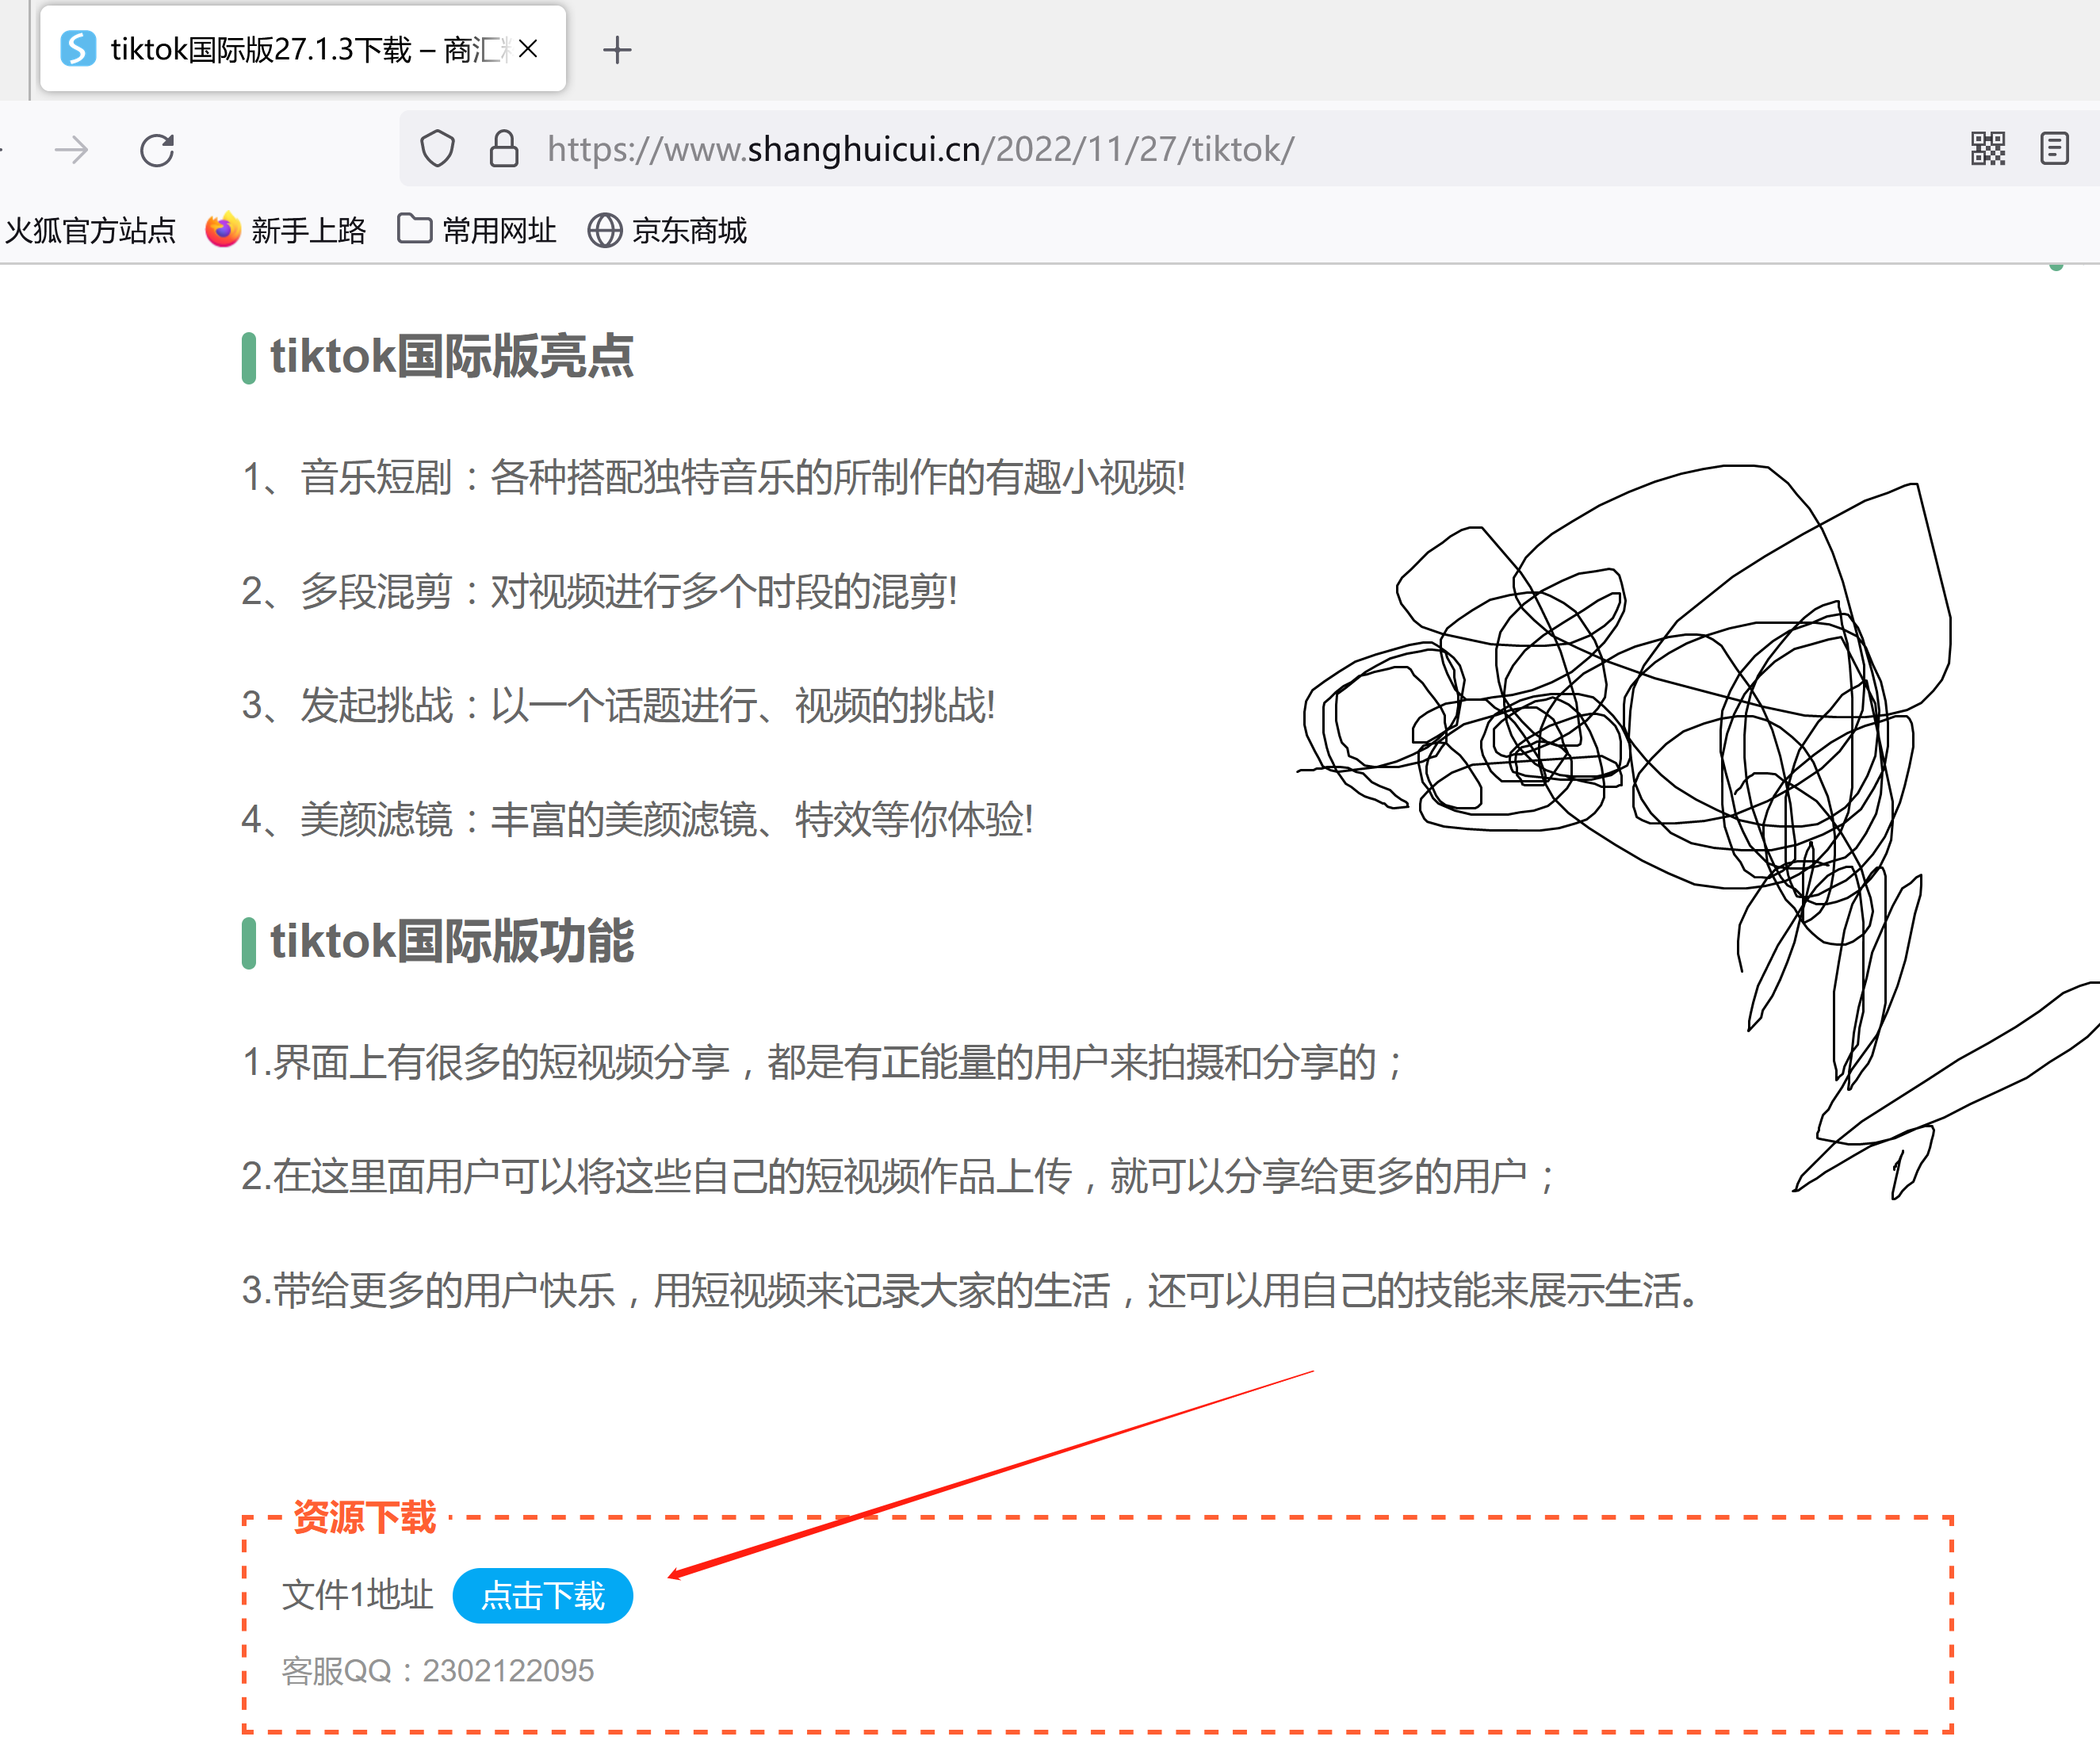Click the Firefox icon beside 新手上路
The image size is (2100, 1748).
(223, 230)
